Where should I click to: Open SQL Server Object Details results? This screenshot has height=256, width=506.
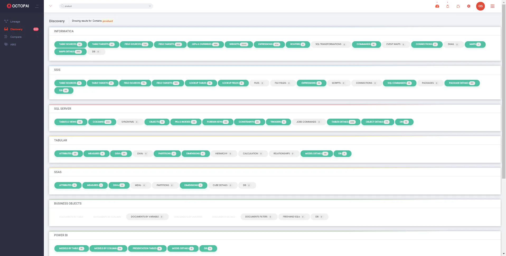click(378, 122)
